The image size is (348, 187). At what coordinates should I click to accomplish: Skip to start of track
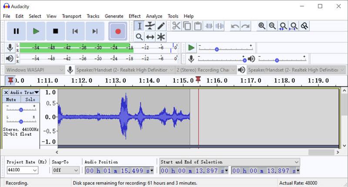pos(75,31)
